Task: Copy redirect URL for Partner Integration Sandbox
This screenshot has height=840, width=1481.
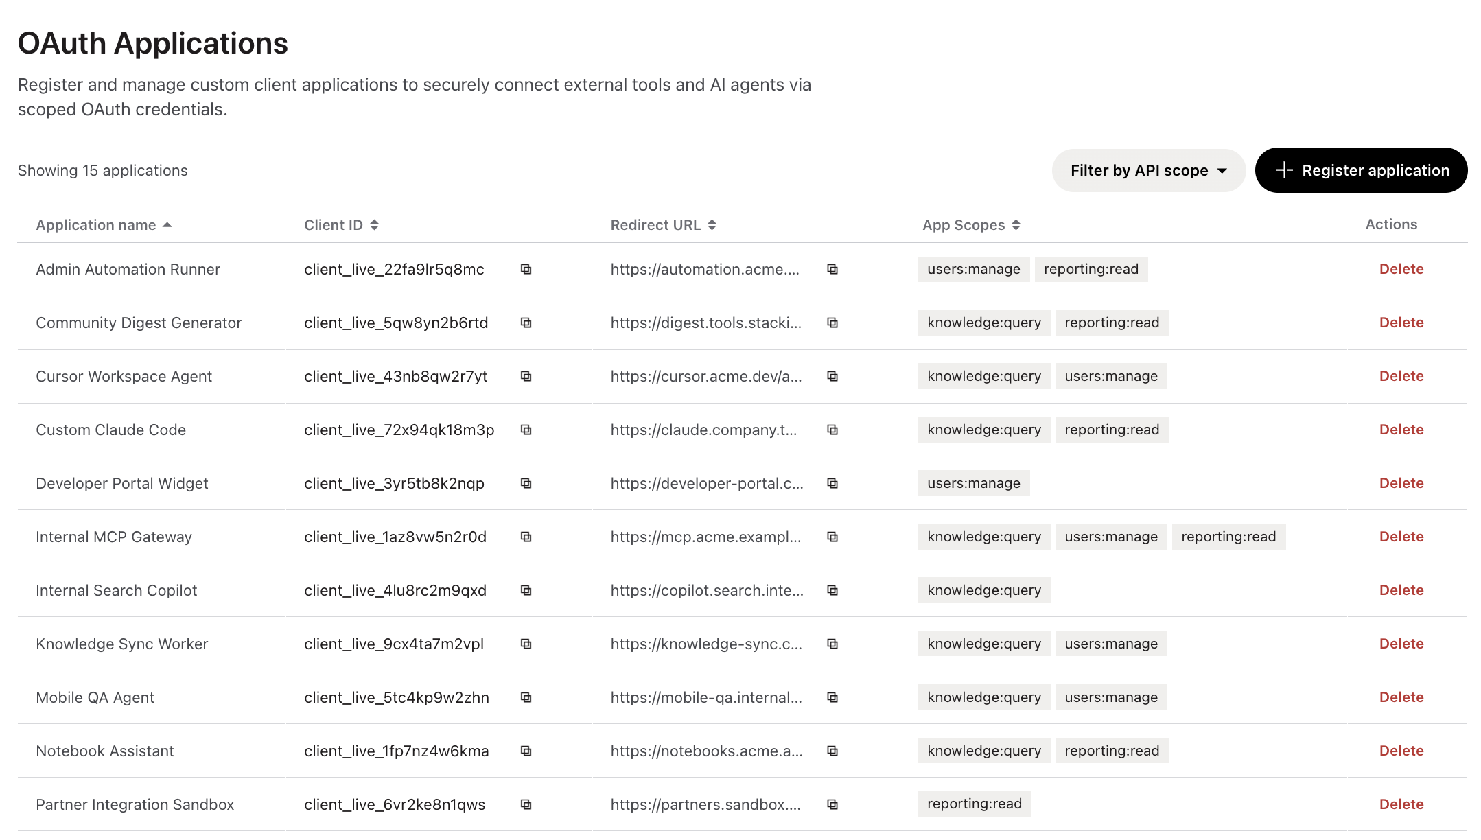Action: click(x=832, y=804)
